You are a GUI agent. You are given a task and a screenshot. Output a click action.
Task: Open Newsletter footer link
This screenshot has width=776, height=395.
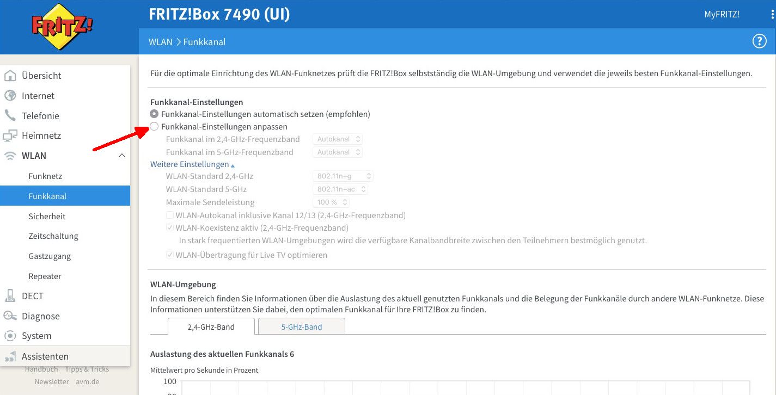click(x=52, y=382)
